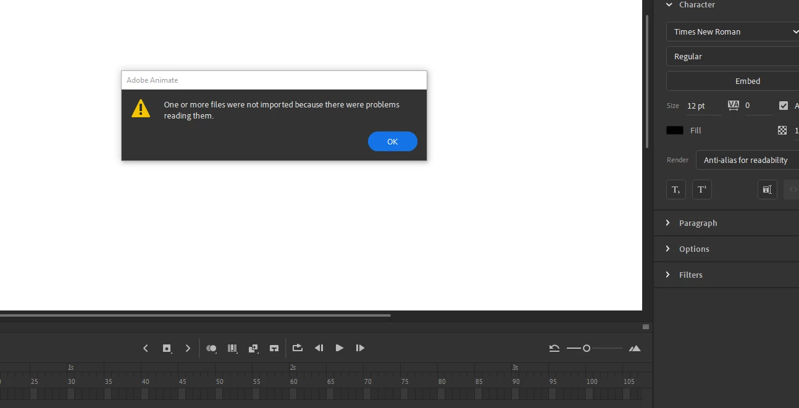Expand the Options section
Viewport: 799px width, 408px height.
pyautogui.click(x=668, y=249)
